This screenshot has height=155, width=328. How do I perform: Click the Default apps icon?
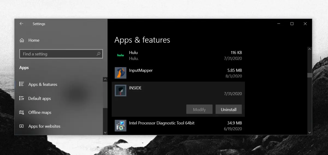(x=22, y=98)
